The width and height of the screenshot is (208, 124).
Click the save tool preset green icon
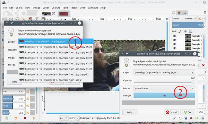click(x=7, y=118)
